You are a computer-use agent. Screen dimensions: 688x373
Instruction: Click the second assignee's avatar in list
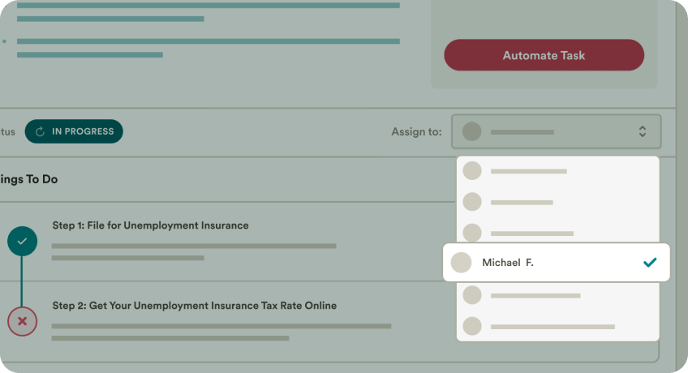[472, 201]
